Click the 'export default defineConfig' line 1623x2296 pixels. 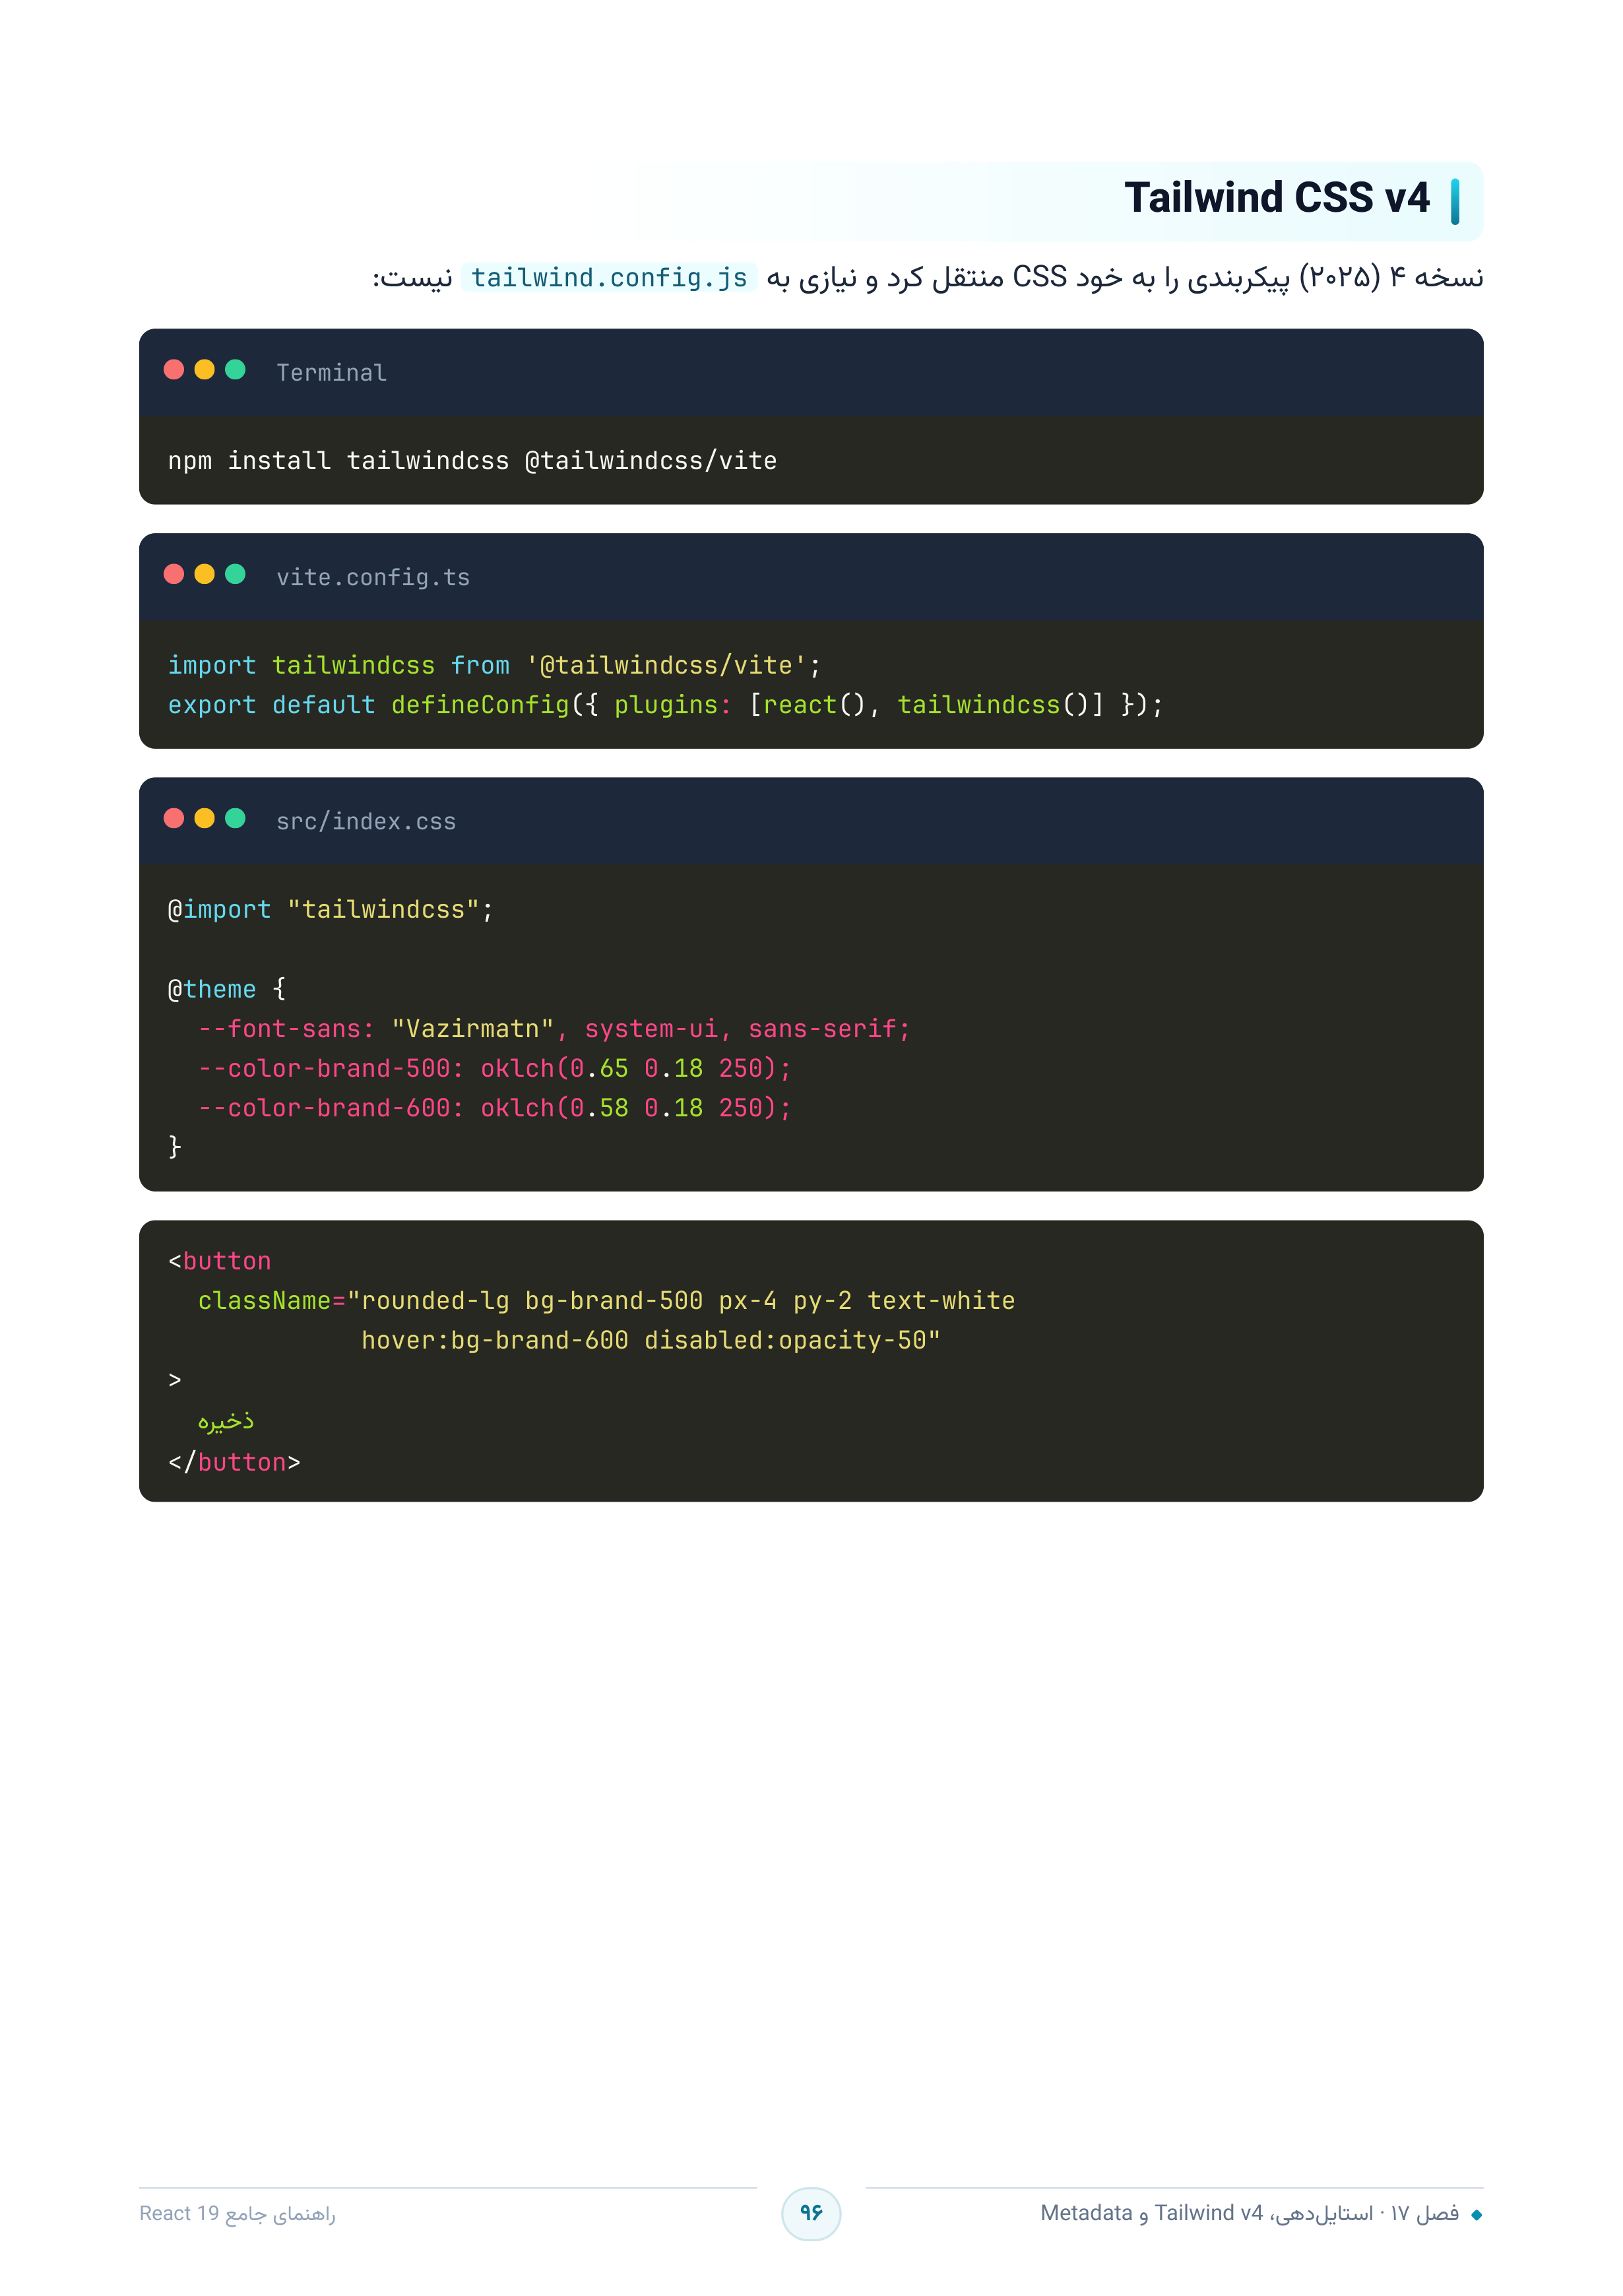(x=665, y=705)
